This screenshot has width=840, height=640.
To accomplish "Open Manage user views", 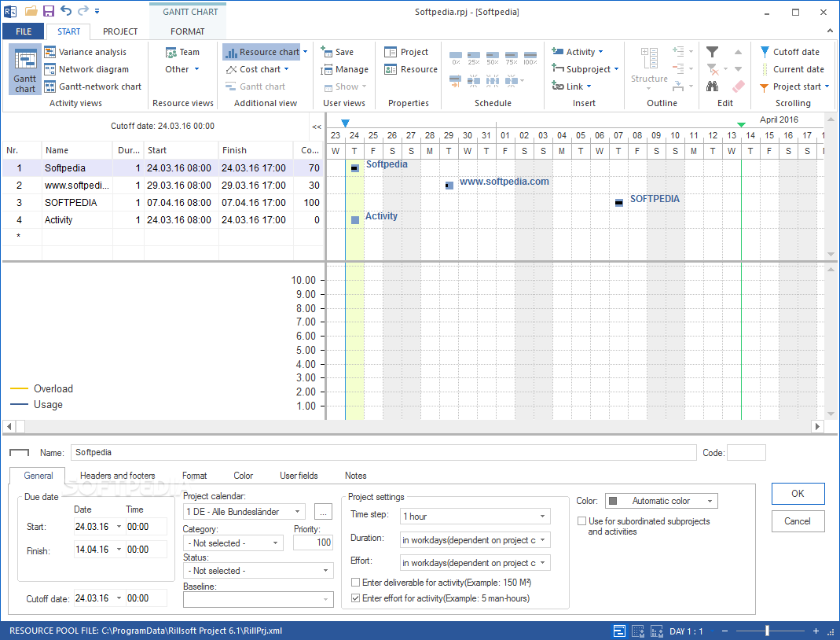I will [x=344, y=69].
